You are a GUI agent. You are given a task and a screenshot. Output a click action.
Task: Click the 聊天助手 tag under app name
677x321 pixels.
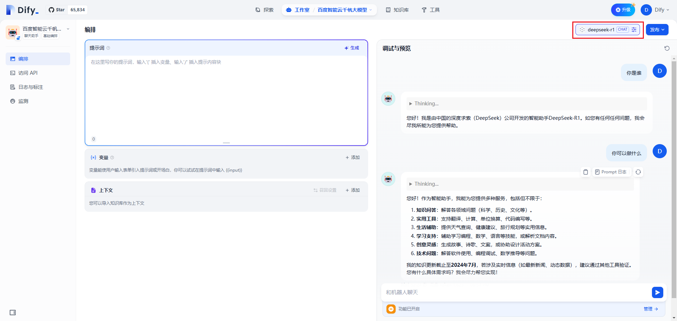31,36
